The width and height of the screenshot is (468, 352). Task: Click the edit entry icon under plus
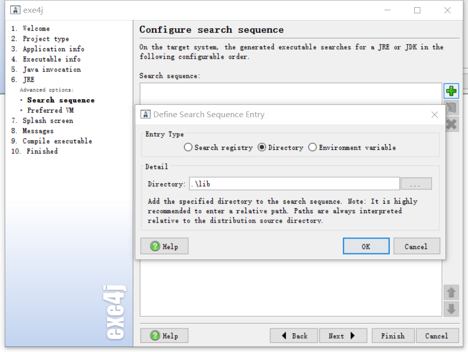[x=452, y=107]
